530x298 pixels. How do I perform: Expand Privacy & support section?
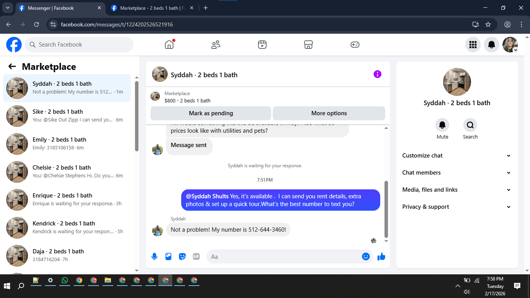(457, 207)
